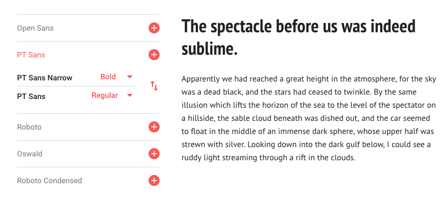
Task: Click the plus icon beside PT Sans
Action: [x=154, y=55]
